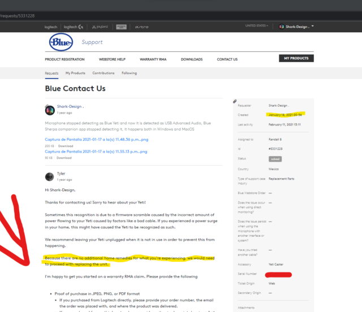Screen dimensions: 362x312
Task: Click the Blue Contact Us heading
Action: coord(75,88)
